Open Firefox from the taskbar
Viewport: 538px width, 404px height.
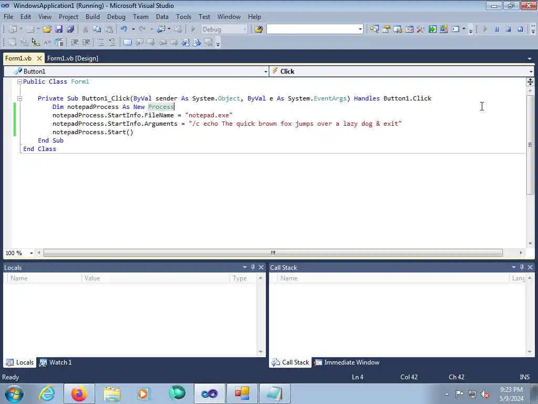[x=79, y=393]
